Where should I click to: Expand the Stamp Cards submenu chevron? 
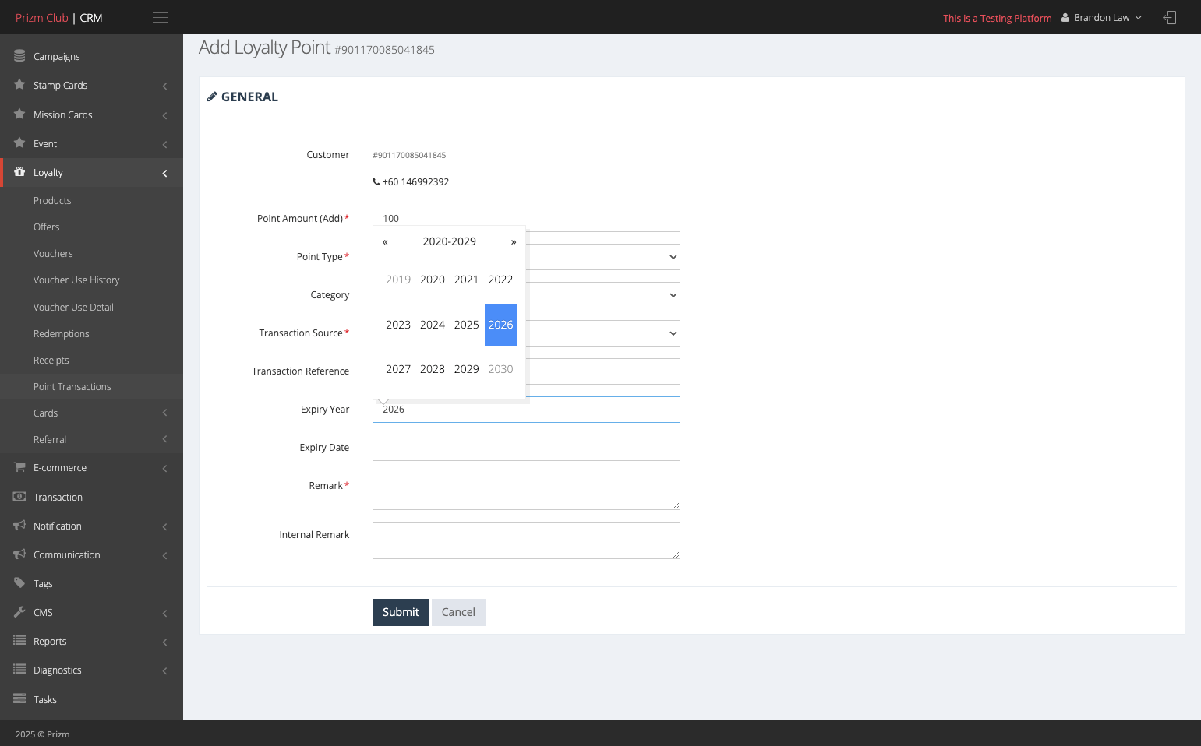pyautogui.click(x=164, y=86)
